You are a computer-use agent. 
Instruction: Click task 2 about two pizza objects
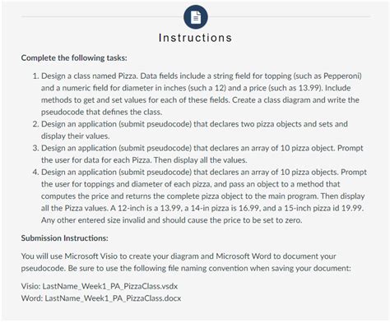[190, 130]
